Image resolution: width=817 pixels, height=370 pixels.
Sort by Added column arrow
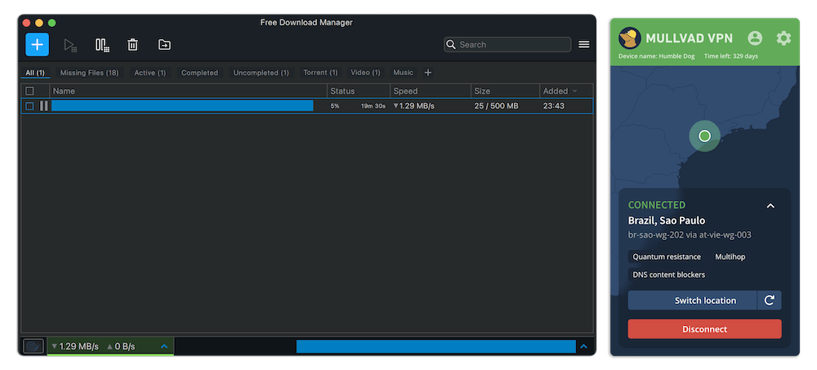click(574, 91)
